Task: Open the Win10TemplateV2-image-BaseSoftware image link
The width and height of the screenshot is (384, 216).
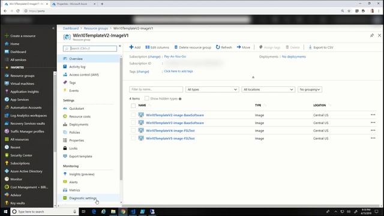Action: pos(175,115)
